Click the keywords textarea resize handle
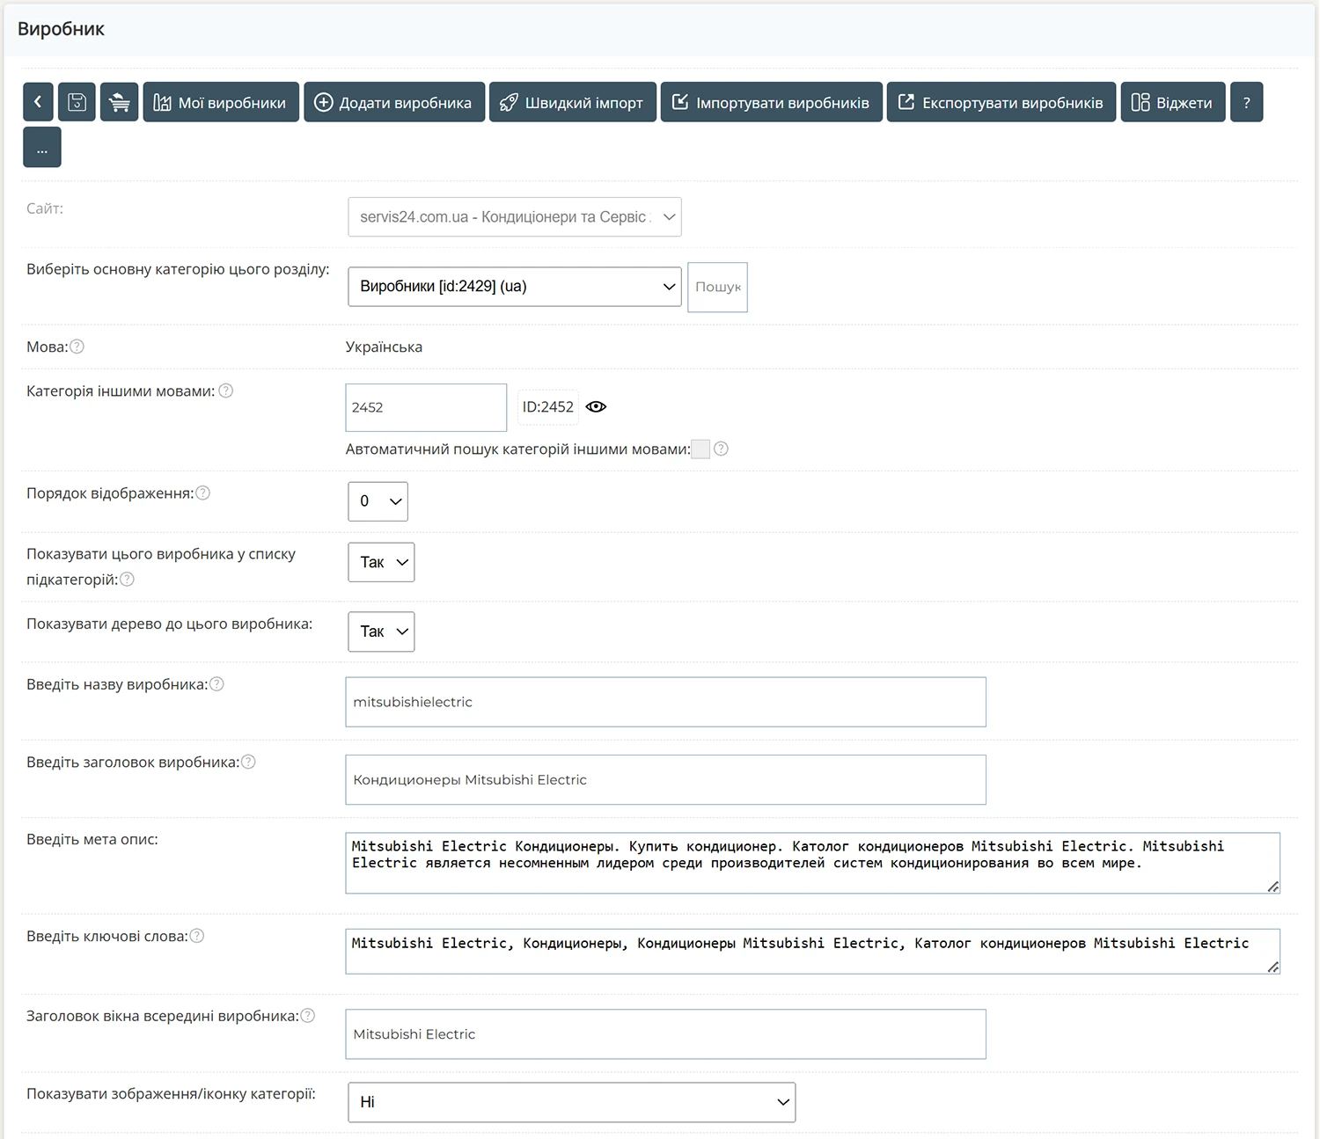 pos(1272,967)
